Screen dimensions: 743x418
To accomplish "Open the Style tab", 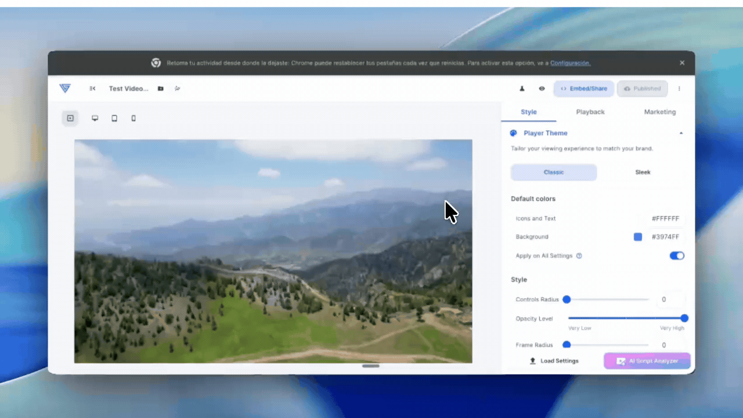I will (529, 112).
